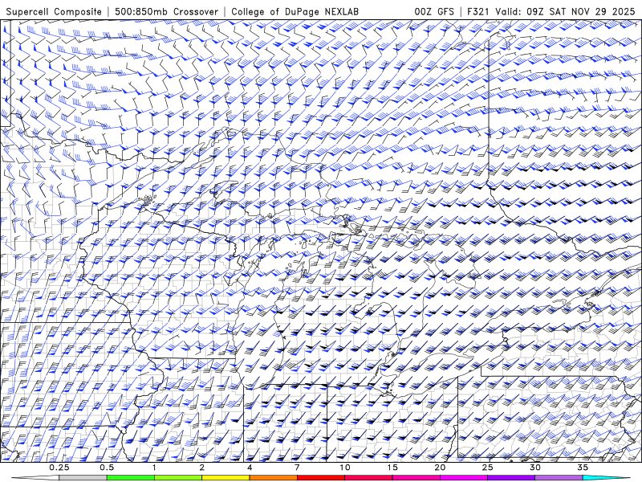Click the "Supercell Composite" title text
This screenshot has height=482, width=642.
click(x=54, y=12)
